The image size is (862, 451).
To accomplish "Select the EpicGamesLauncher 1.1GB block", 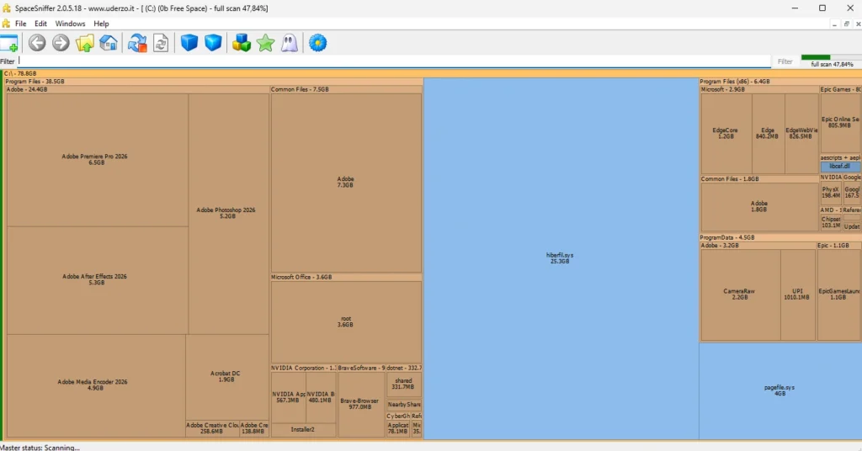I will [839, 294].
